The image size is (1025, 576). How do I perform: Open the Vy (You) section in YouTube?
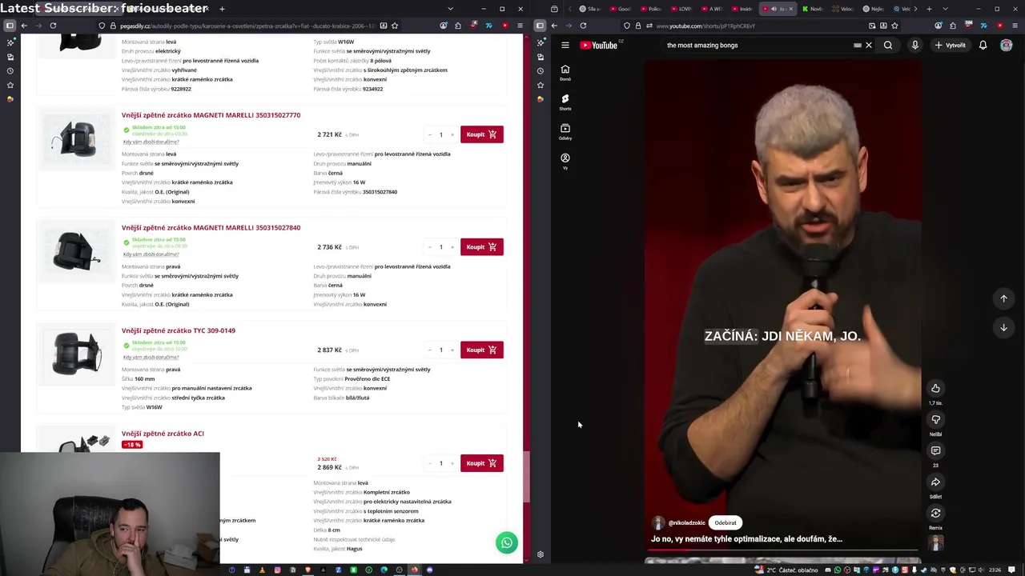point(565,161)
